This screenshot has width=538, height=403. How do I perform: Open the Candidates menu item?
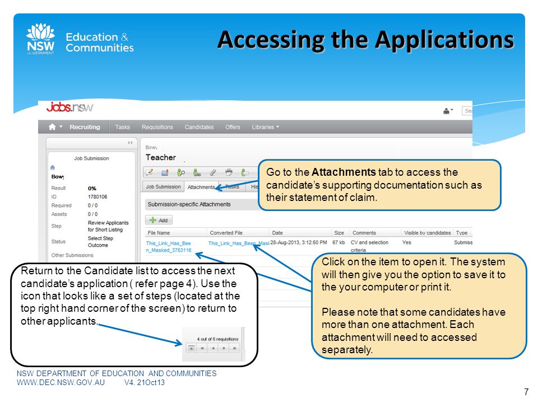tap(199, 127)
